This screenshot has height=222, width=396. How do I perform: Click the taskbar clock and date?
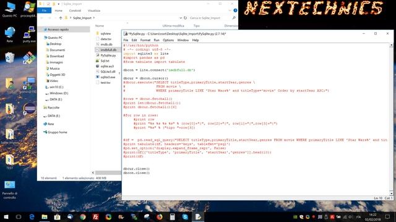[x=372, y=217]
